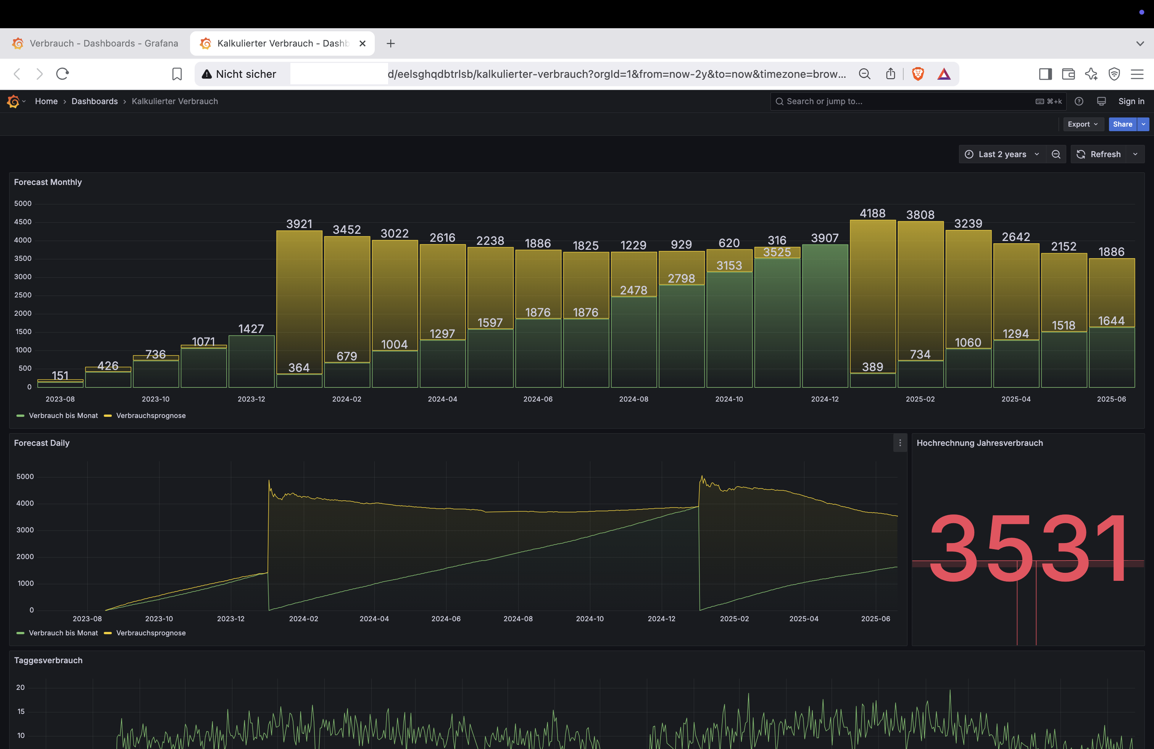1154x749 pixels.
Task: Open Last 2 years time picker
Action: (x=1002, y=154)
